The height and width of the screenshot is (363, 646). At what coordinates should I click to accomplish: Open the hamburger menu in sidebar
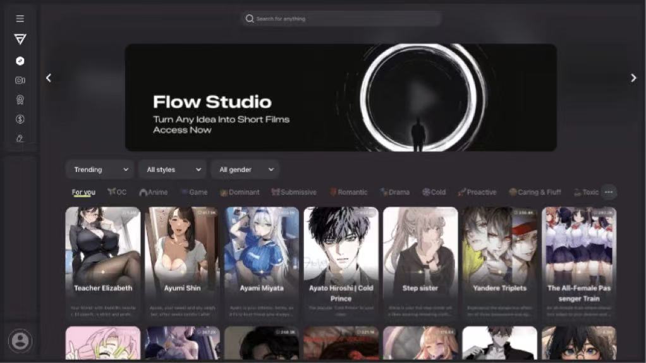point(20,19)
